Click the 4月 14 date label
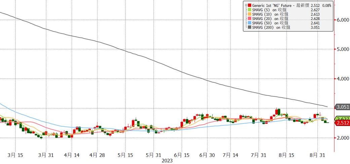 click(72, 155)
